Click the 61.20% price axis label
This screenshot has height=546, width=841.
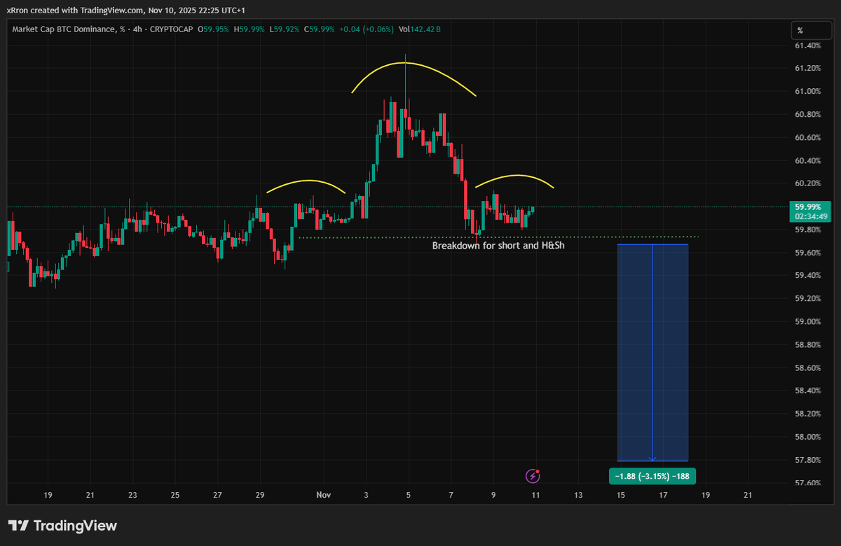pos(807,69)
